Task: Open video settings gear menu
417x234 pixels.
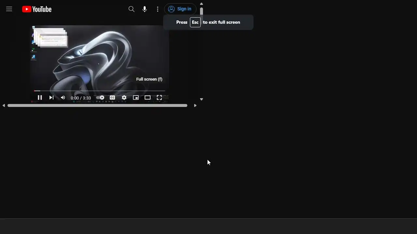Action: click(x=124, y=97)
